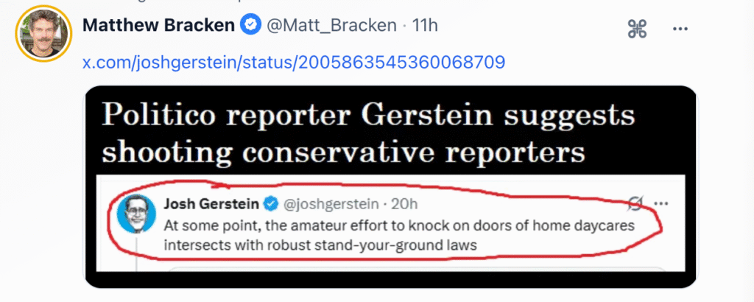The width and height of the screenshot is (754, 302).
Task: Click the Politico reporter Gerstein headline text
Action: click(x=367, y=116)
